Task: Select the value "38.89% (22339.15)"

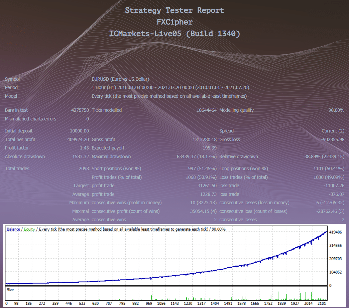Action: 324,157
